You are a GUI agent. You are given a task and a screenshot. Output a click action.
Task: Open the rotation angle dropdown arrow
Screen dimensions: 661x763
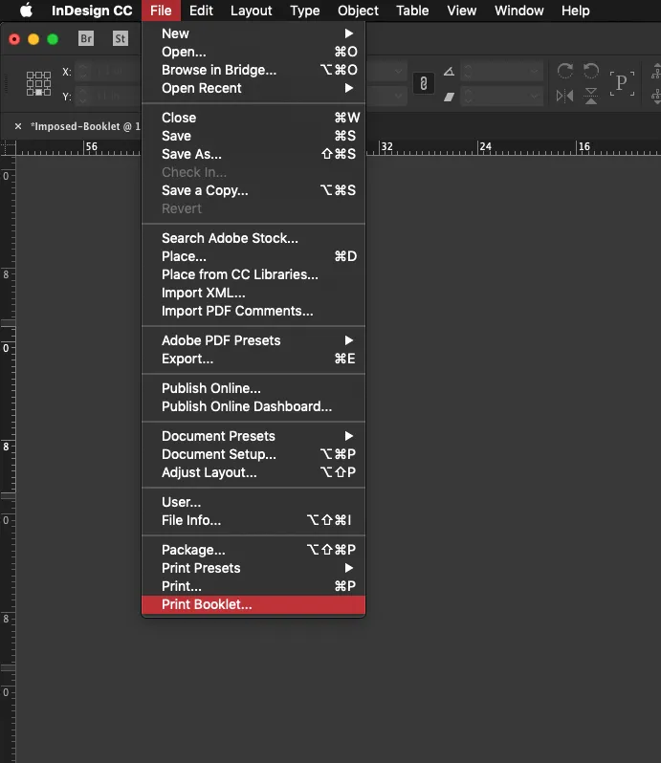click(534, 72)
